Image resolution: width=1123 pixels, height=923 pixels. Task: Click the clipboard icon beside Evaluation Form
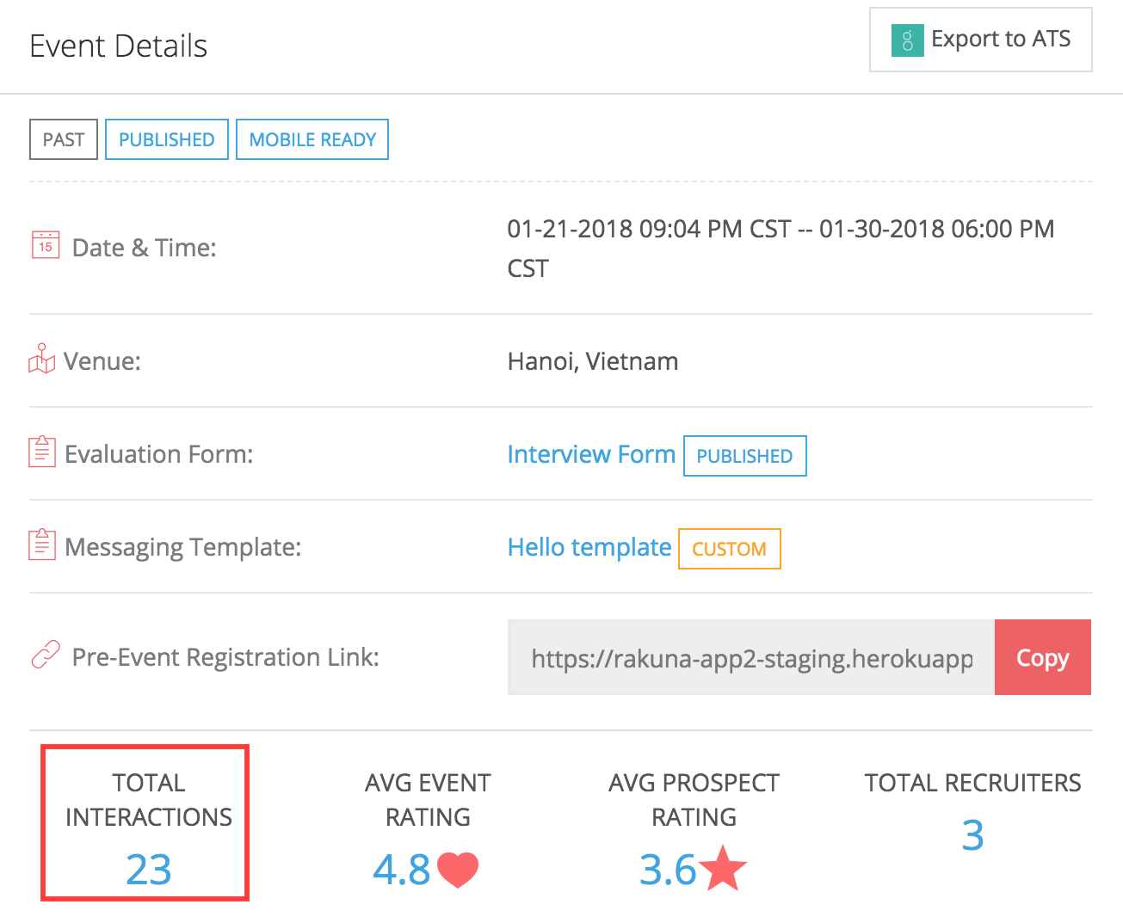tap(42, 452)
